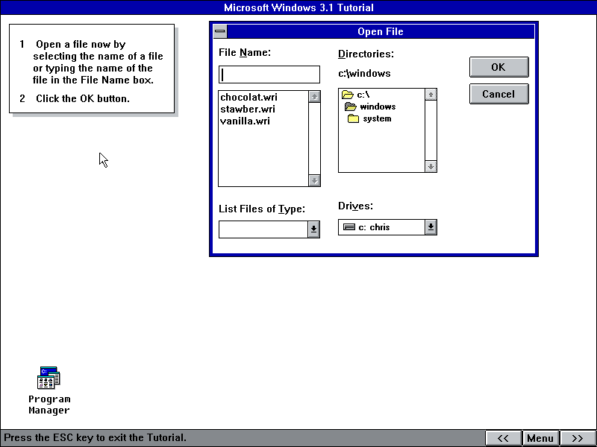
Task: Click file list scroll up arrow
Action: click(x=314, y=97)
